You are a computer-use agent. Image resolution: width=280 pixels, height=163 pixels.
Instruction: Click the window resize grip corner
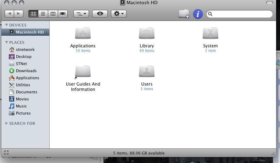tap(273, 154)
